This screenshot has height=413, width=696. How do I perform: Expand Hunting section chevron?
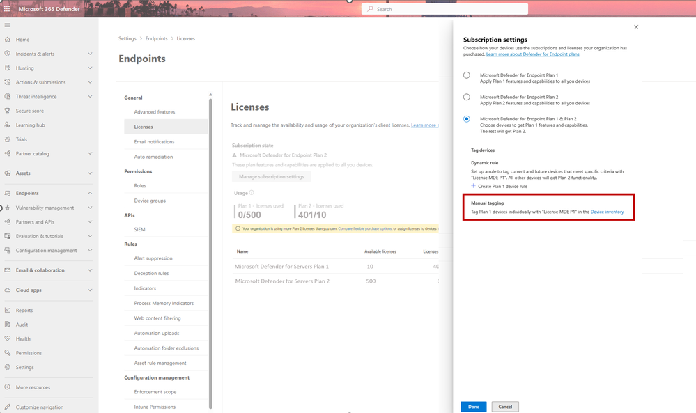(90, 68)
